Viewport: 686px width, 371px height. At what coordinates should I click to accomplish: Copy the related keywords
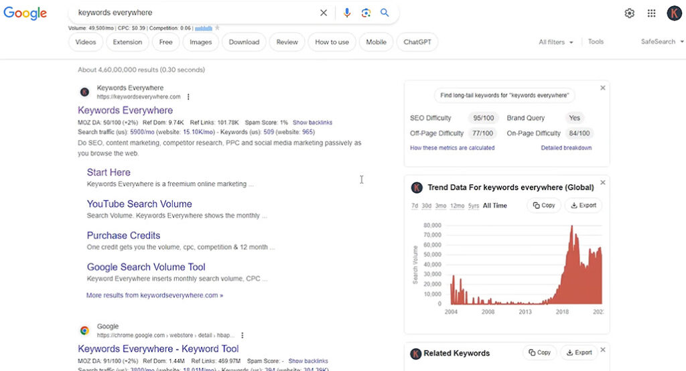[x=539, y=352]
